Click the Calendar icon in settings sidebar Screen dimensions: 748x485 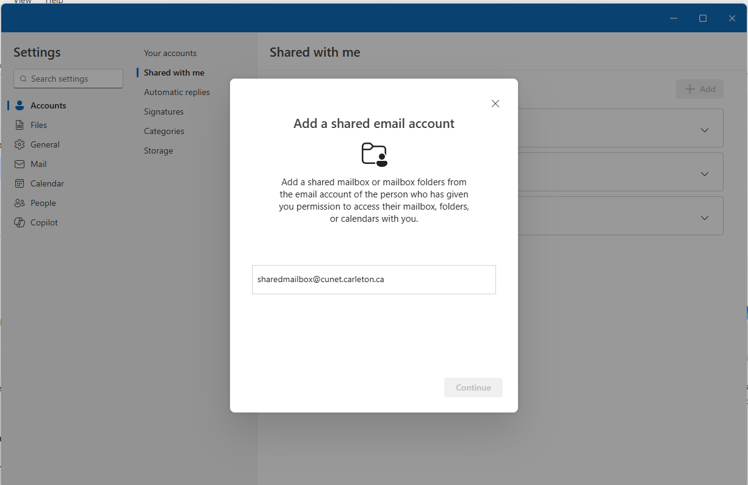[20, 183]
